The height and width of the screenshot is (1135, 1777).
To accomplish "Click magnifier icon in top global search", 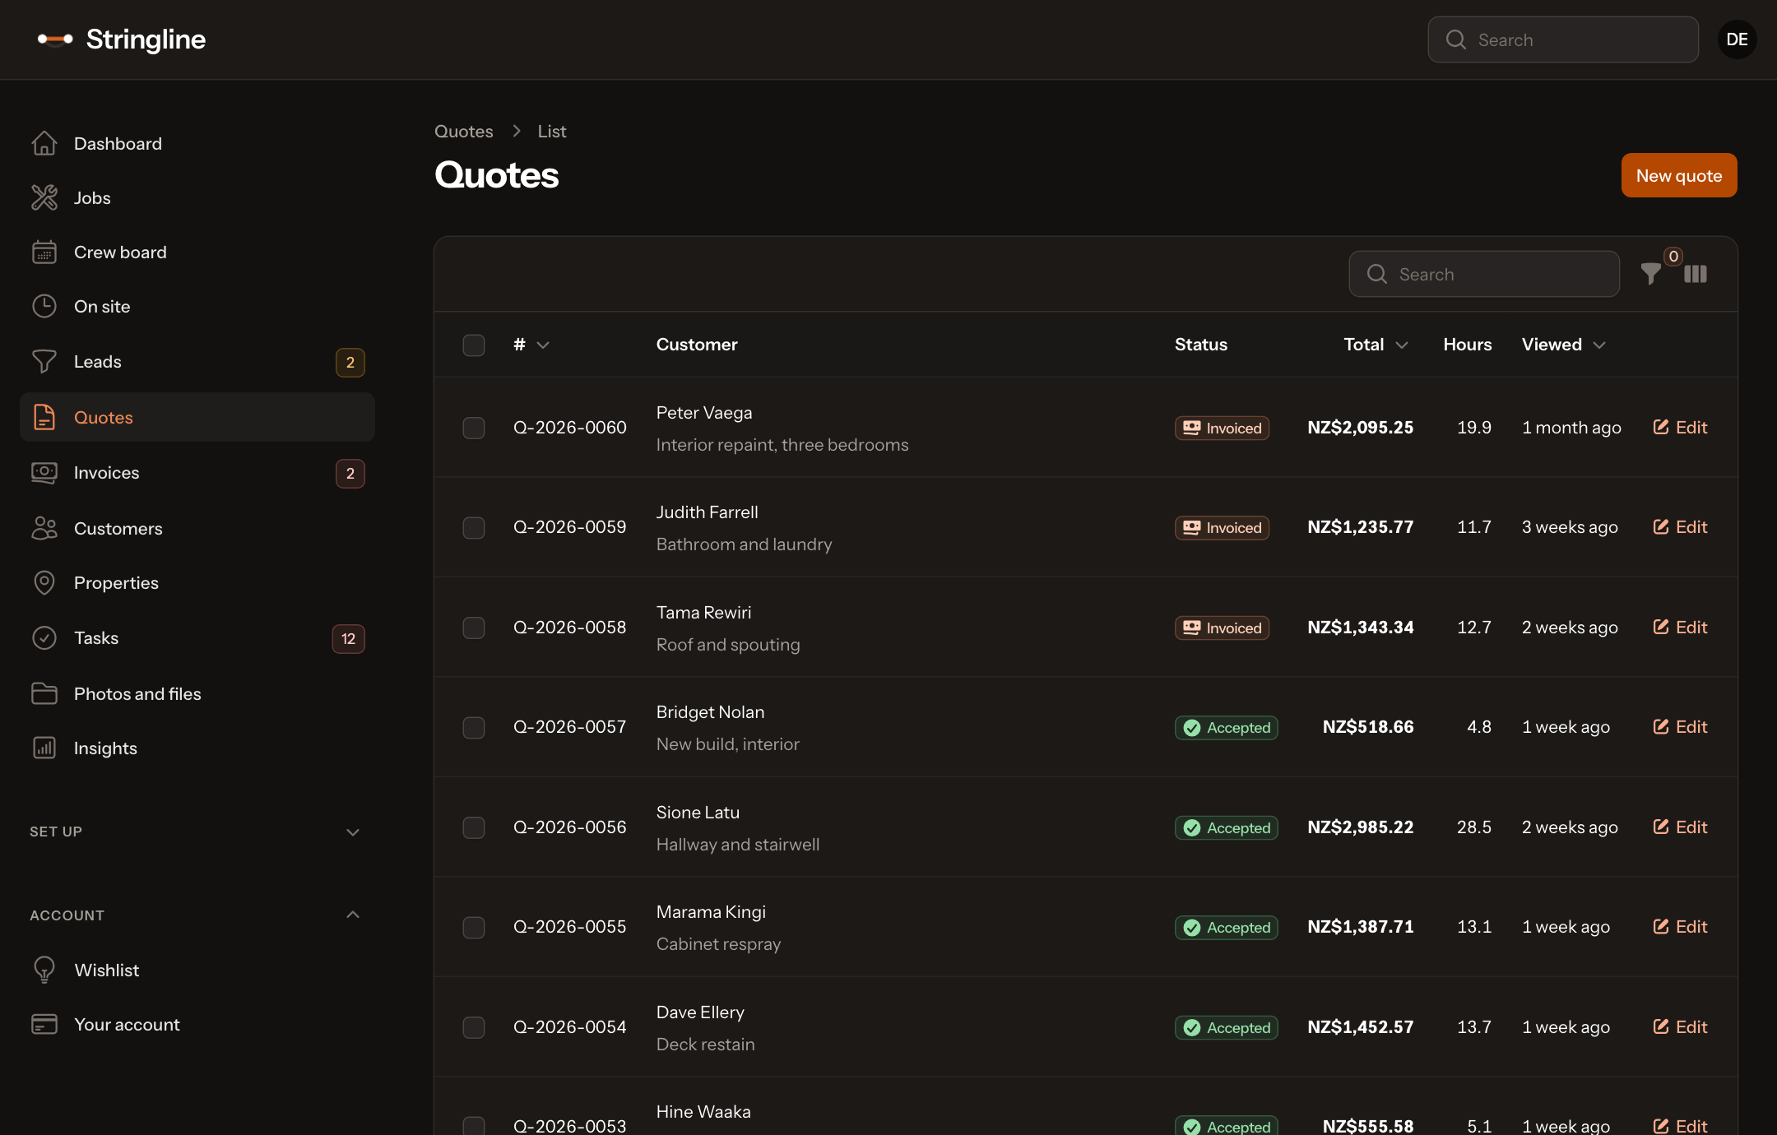I will coord(1455,39).
